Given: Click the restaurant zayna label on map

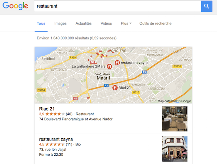Looking at the screenshot, I should tap(135, 62).
